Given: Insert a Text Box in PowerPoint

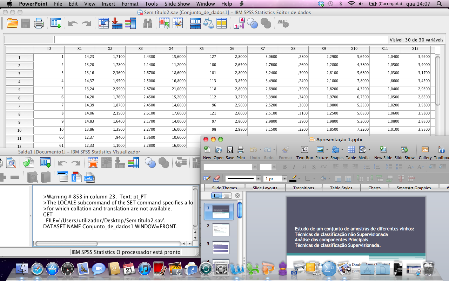Looking at the screenshot, I should [304, 152].
